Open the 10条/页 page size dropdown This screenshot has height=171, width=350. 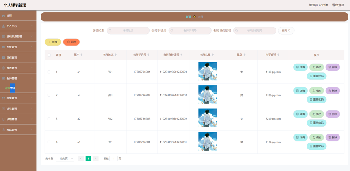(65, 158)
